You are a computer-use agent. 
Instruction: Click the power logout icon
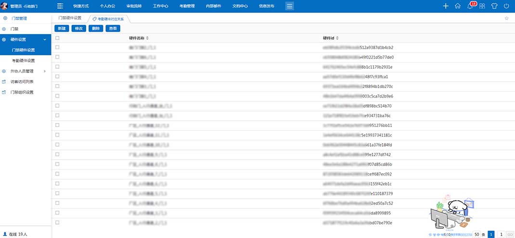pos(506,6)
